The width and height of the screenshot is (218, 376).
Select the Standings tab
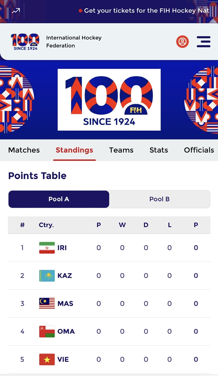[x=74, y=150]
